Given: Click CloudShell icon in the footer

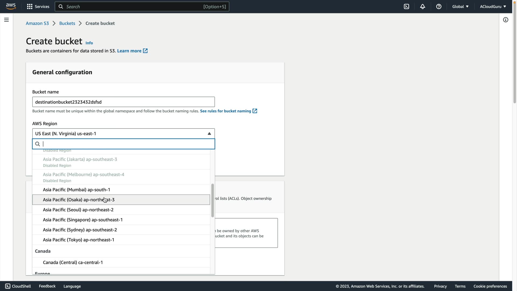Looking at the screenshot, I should pos(8,286).
